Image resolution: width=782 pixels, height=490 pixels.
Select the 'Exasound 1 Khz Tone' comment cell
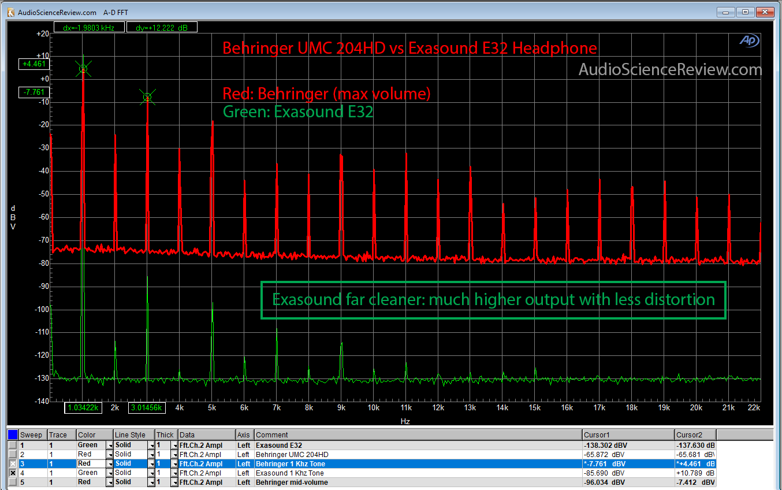coord(418,473)
